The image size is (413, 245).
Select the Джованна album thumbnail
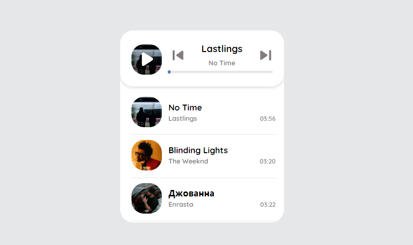(x=147, y=198)
